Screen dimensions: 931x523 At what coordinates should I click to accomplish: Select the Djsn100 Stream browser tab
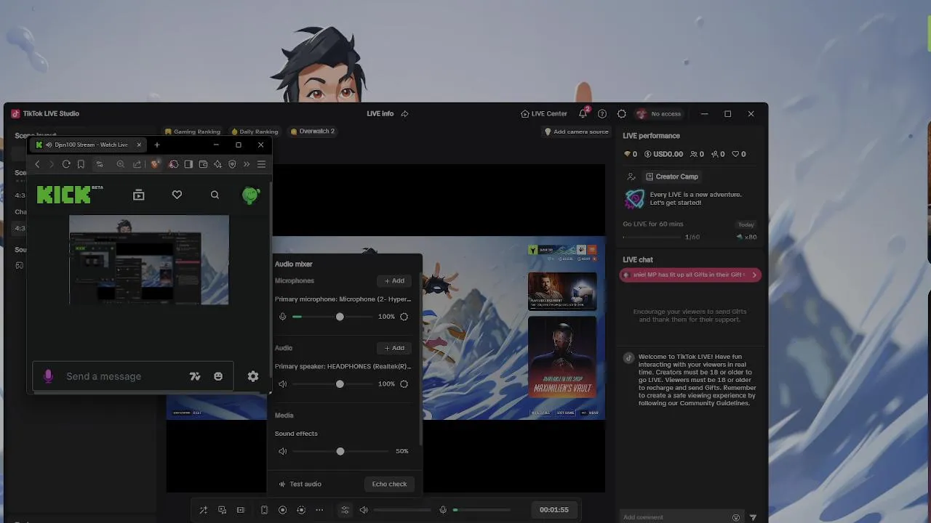pos(89,145)
